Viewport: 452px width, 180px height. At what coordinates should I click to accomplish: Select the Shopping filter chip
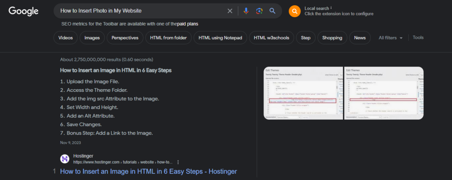[332, 38]
